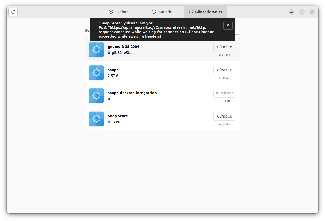This screenshot has height=221, width=325.
Task: Select the Güncellemeler tab
Action: (x=206, y=12)
